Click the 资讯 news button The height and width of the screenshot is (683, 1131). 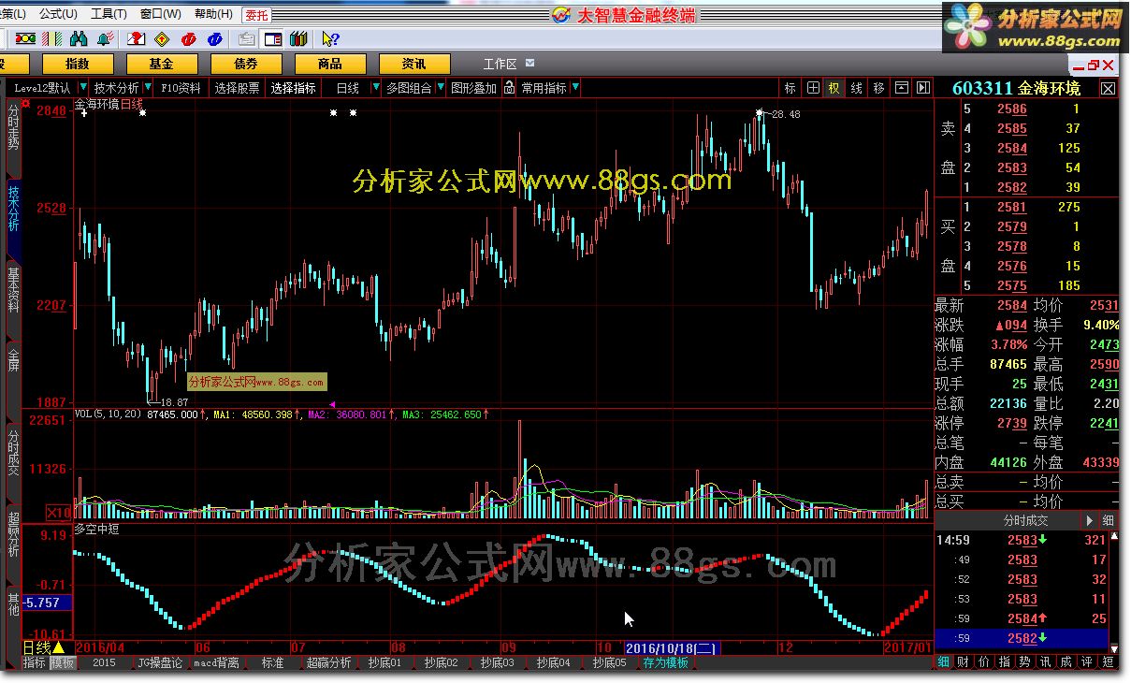coord(413,64)
